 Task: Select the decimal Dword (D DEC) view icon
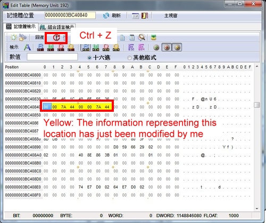click(x=61, y=47)
